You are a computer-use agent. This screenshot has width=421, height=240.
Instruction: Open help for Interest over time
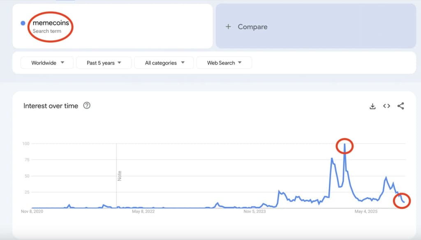[x=87, y=105]
